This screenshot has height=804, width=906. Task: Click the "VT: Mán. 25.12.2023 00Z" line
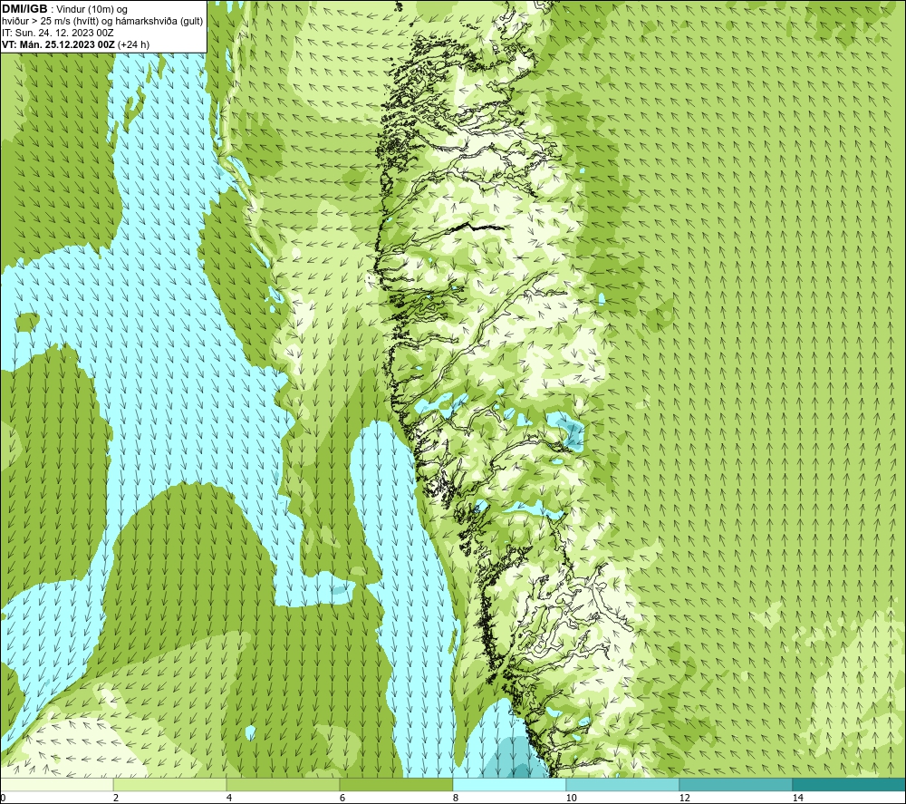coord(58,44)
